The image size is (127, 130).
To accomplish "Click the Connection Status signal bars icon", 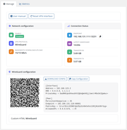I will [x=68, y=26].
